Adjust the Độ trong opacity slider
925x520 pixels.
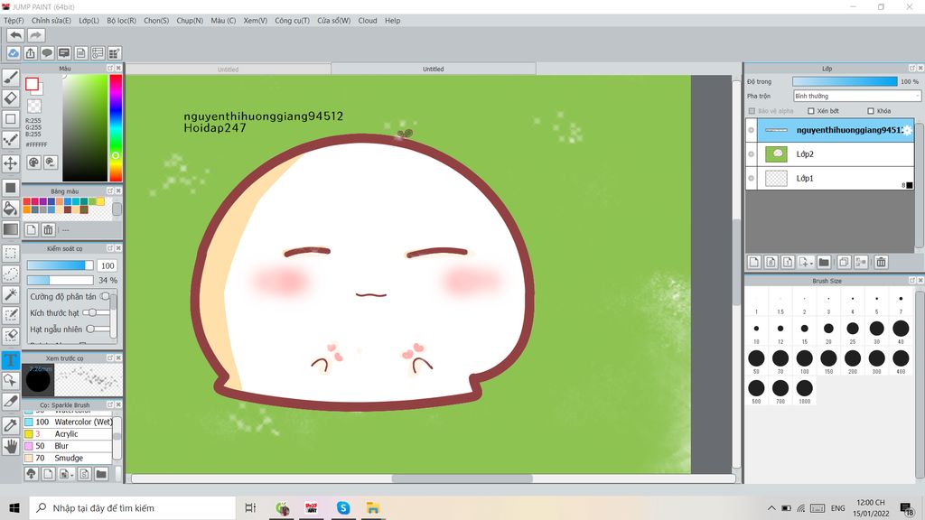point(845,81)
